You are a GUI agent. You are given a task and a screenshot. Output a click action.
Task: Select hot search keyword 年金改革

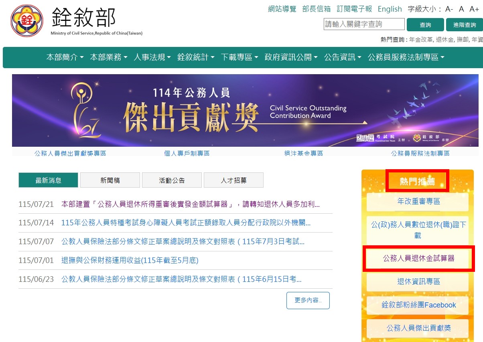421,39
